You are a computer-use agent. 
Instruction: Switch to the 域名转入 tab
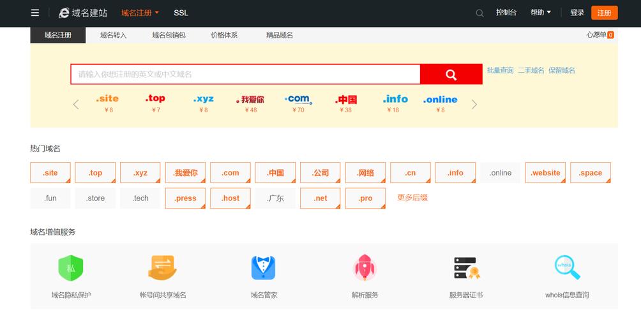(113, 35)
